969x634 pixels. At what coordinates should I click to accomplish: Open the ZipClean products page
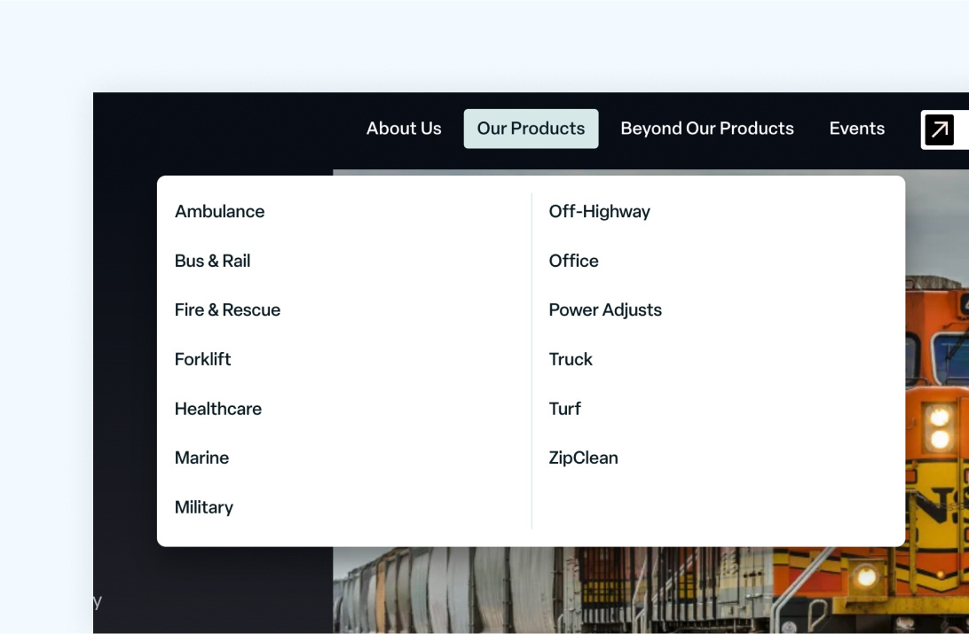coord(584,458)
